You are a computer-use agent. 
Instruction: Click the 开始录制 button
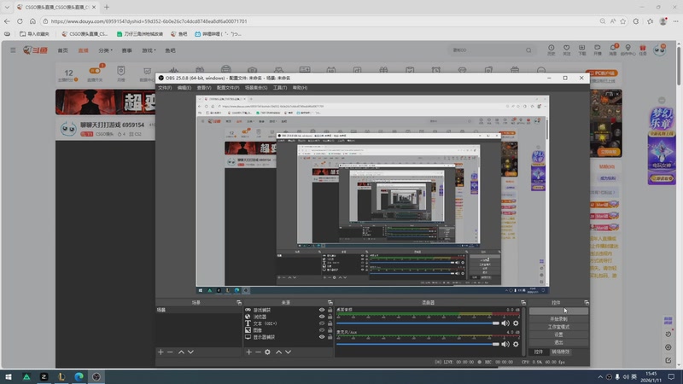558,319
